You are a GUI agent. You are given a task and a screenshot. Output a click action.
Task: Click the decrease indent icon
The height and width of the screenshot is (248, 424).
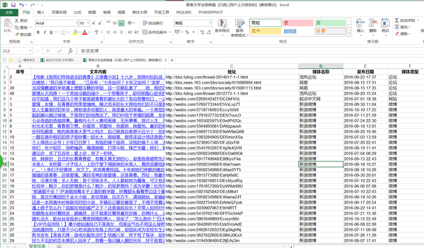click(130, 32)
